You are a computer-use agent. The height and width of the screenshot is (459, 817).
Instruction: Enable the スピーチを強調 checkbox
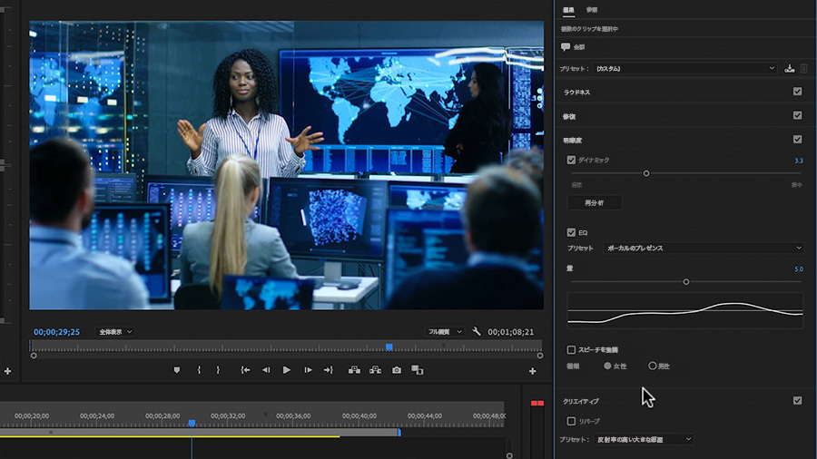(571, 350)
